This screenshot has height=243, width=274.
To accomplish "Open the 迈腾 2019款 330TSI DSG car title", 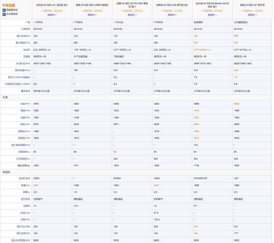I will point(132,5).
